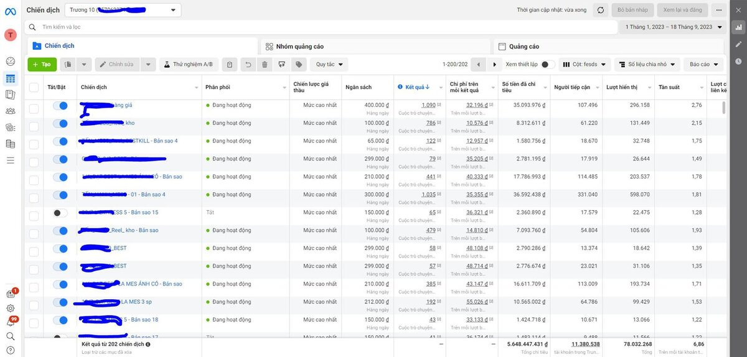Open the Audiences people icon
This screenshot has height=357, width=747.
coord(10,111)
